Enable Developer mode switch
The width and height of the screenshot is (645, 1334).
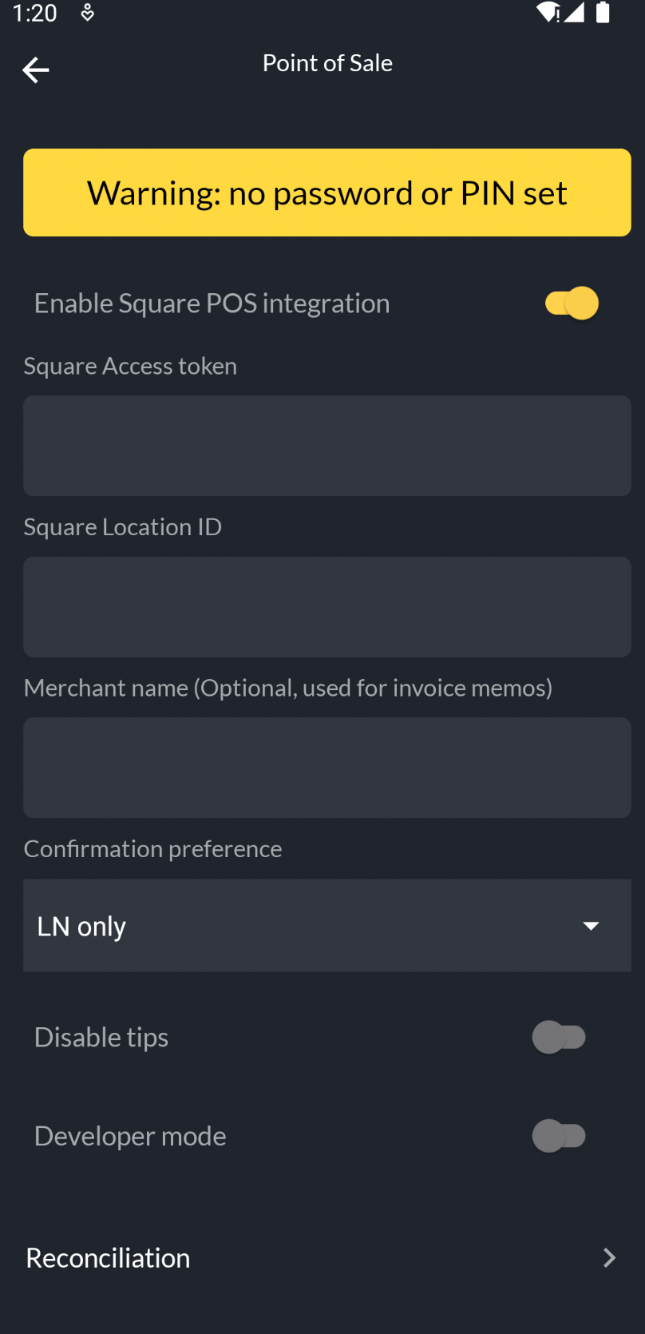[x=559, y=1136]
